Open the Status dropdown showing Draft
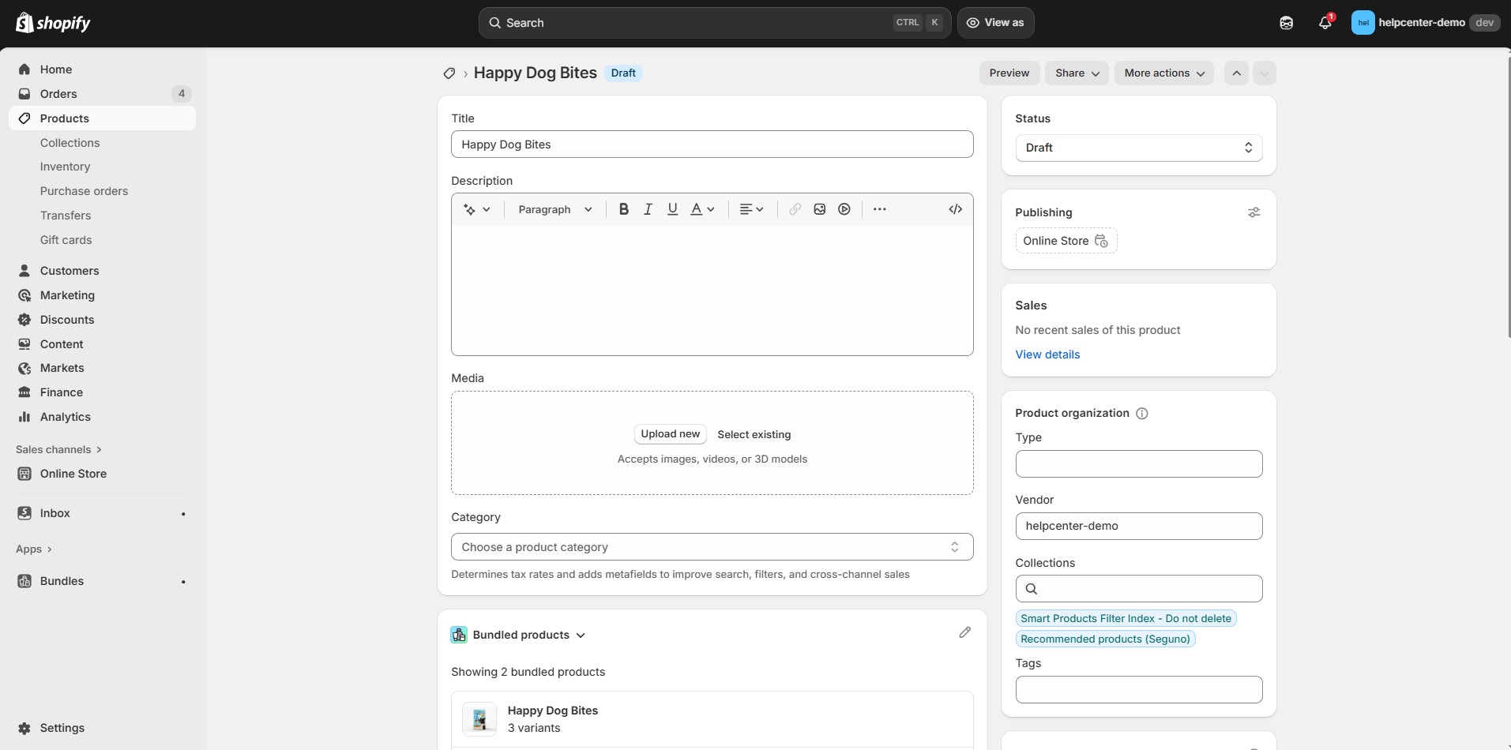The width and height of the screenshot is (1511, 750). tap(1137, 148)
